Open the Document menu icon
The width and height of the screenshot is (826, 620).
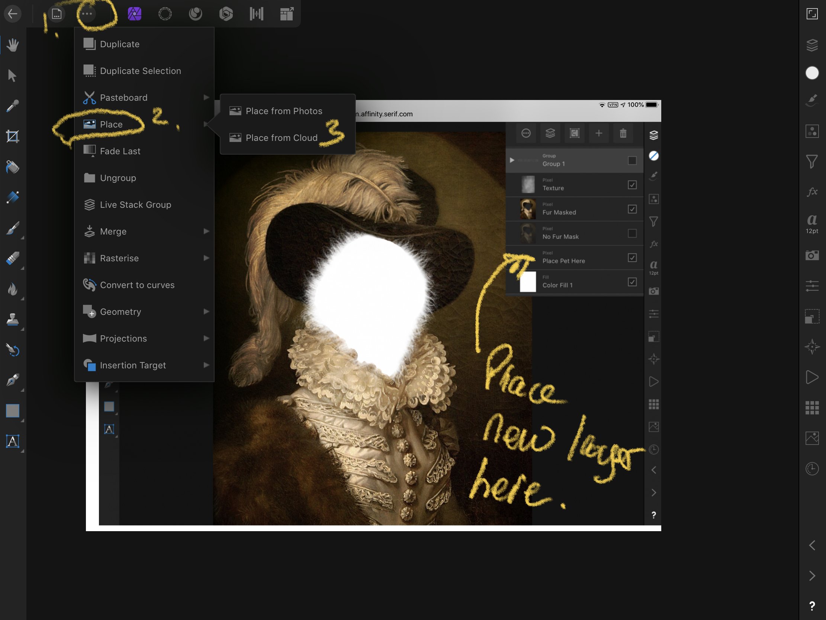click(x=57, y=14)
